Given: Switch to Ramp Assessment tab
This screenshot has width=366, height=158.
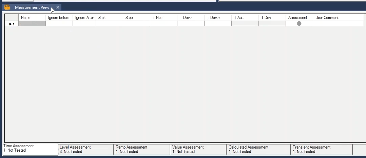Looking at the screenshot, I should [141, 150].
